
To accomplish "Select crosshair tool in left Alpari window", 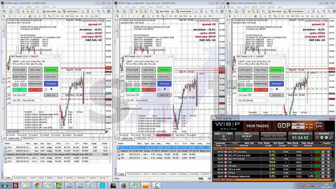I will [9, 16].
